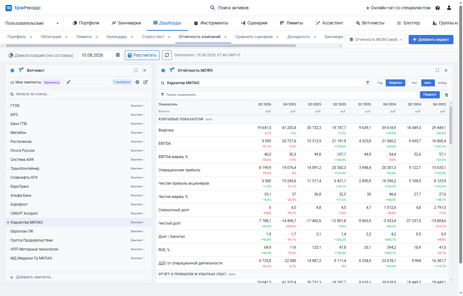The width and height of the screenshot is (463, 296).
Task: Close the Облигации tab
Action: (66, 37)
